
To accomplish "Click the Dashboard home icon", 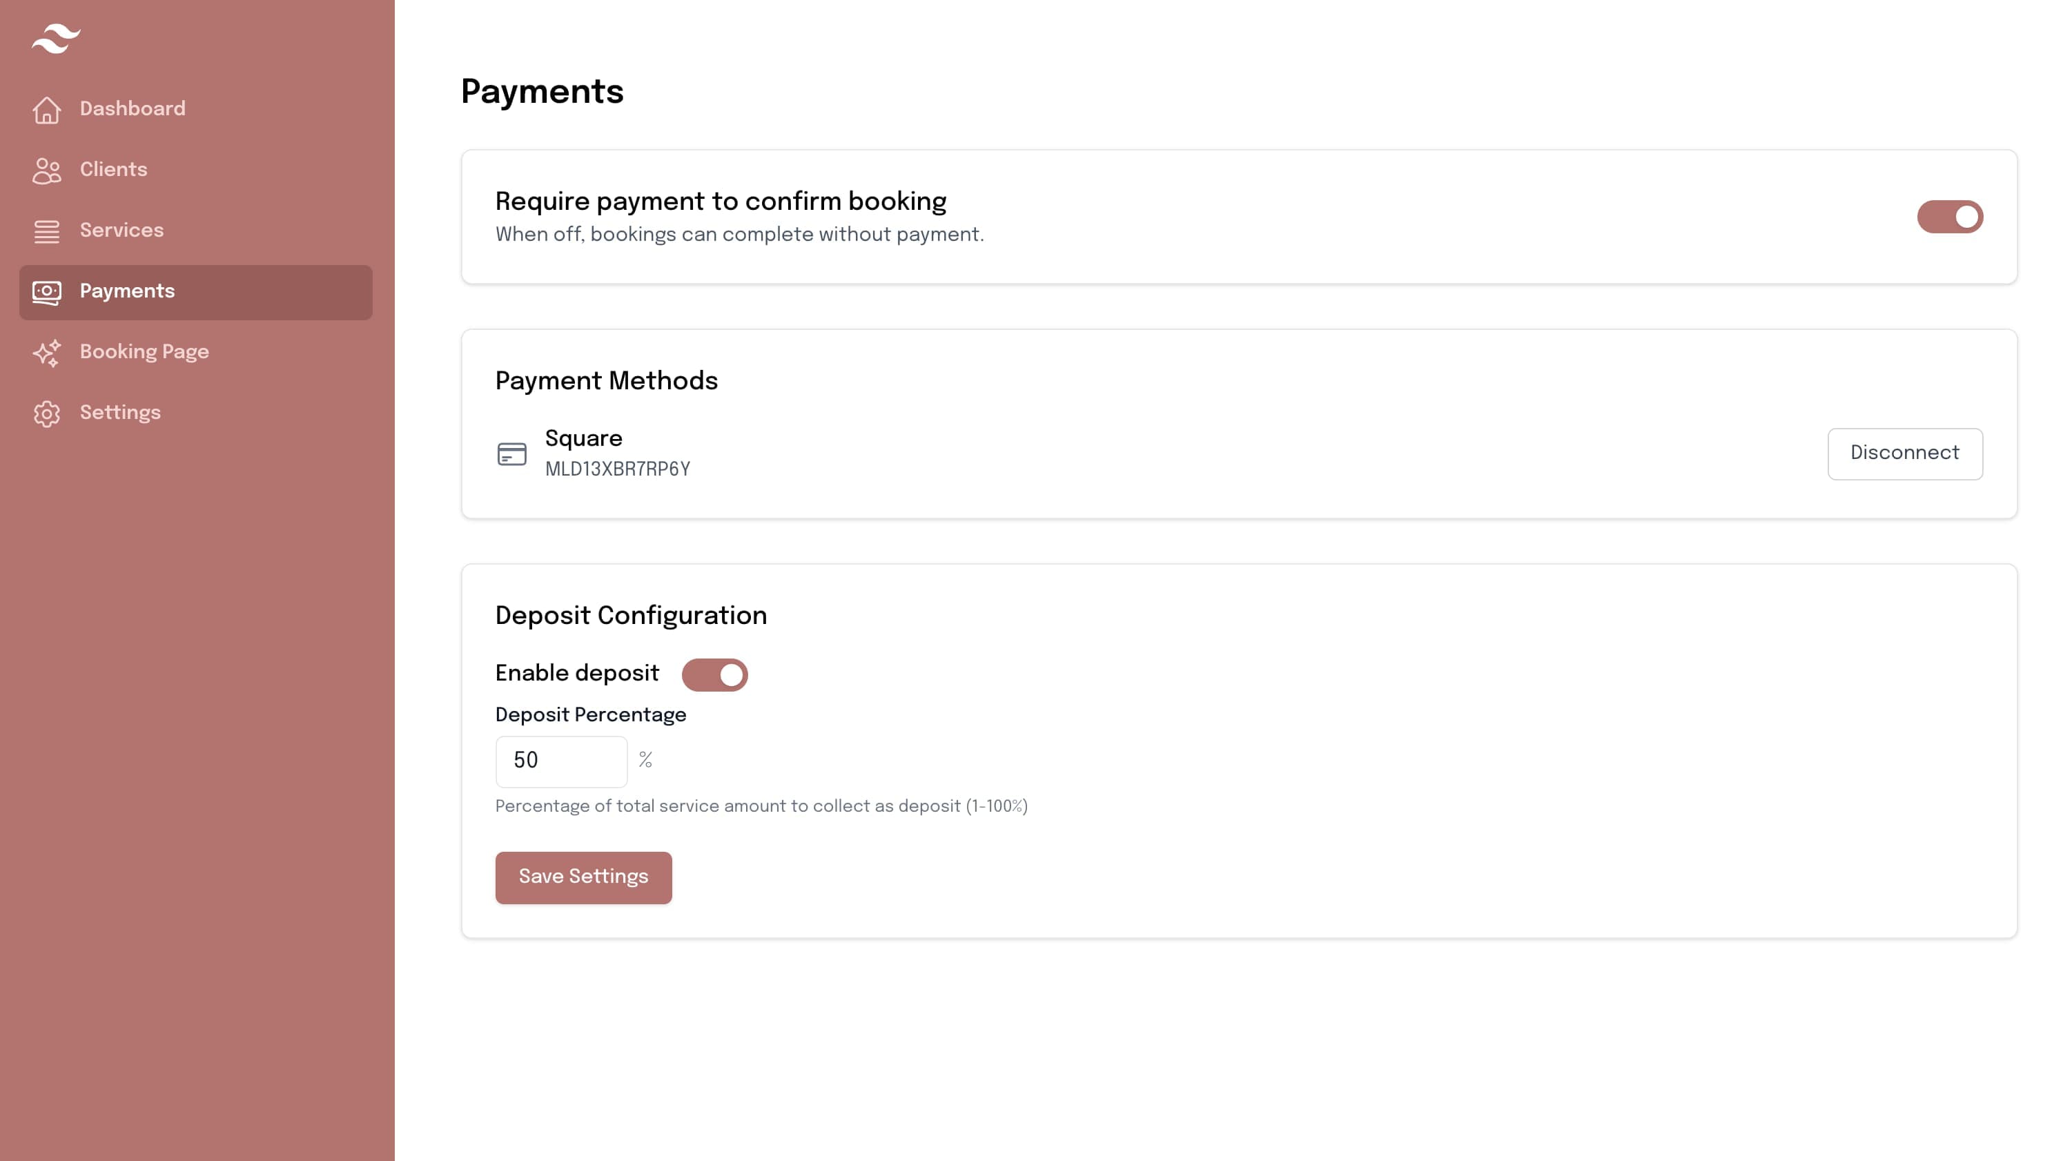I will [47, 110].
